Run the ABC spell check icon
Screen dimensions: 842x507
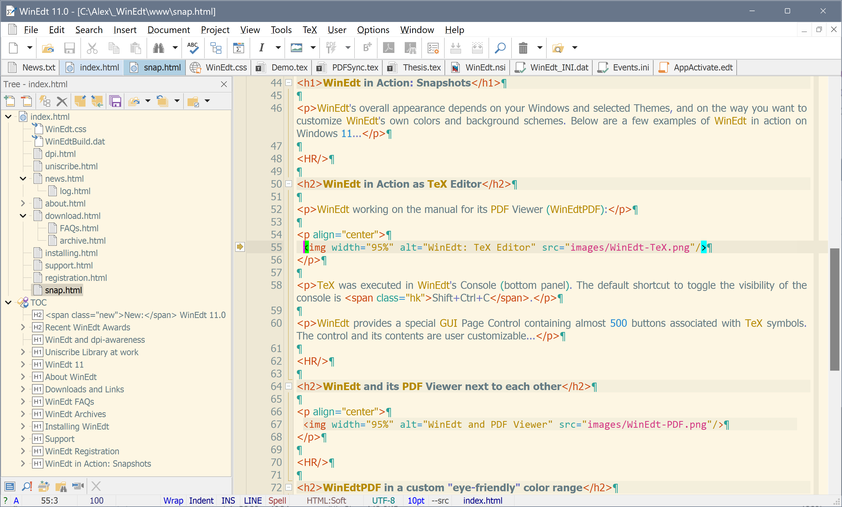193,48
